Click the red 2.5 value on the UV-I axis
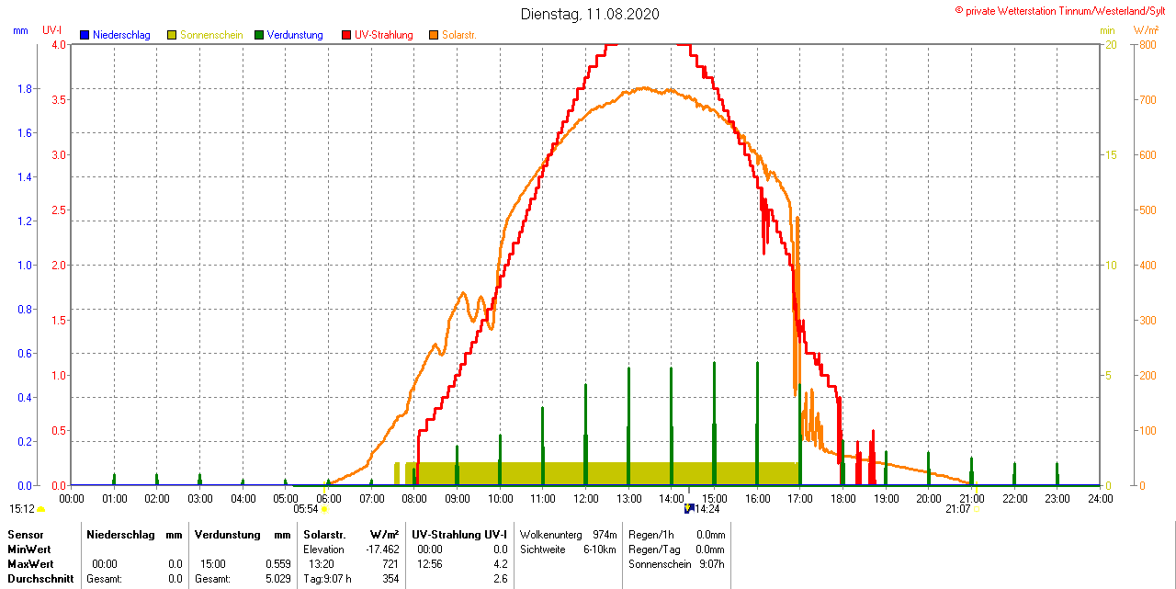Screen dimensions: 1176x589 (60, 210)
